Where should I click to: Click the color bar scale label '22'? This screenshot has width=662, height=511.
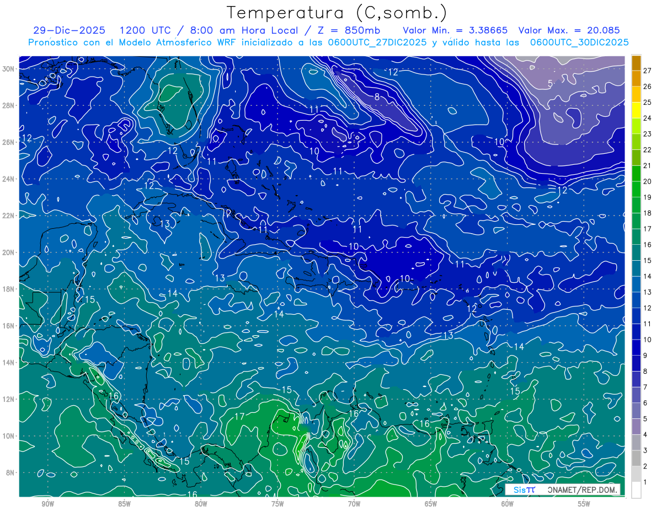648,150
